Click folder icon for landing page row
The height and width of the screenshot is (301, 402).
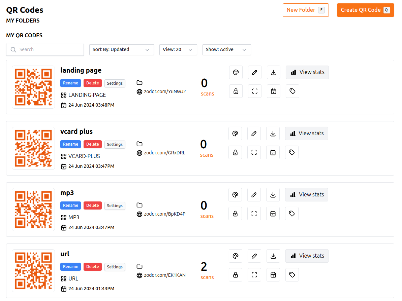click(140, 83)
